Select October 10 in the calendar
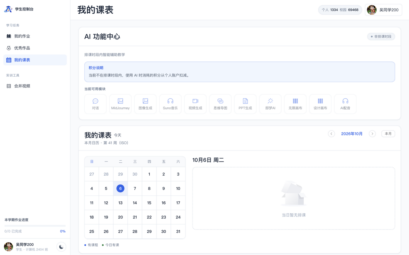Screen dimensions: 409x255 click(x=178, y=188)
